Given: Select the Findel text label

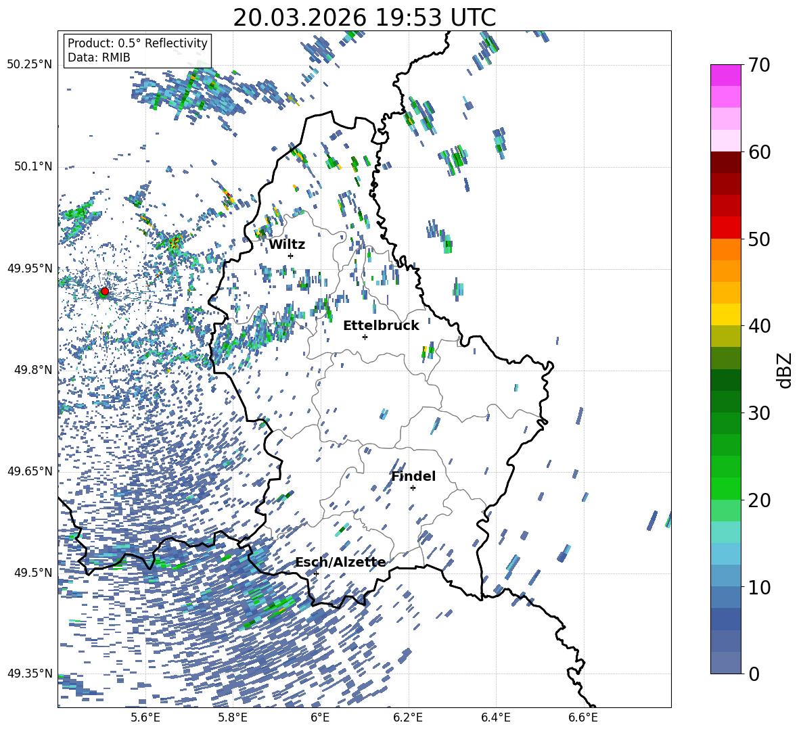Looking at the screenshot, I should coord(413,476).
